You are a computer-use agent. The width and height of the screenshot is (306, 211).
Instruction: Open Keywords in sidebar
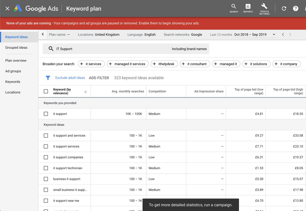(13, 82)
